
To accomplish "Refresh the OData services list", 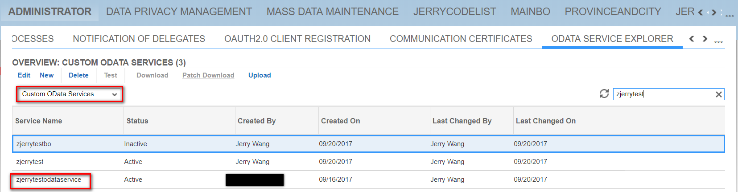I will (604, 94).
